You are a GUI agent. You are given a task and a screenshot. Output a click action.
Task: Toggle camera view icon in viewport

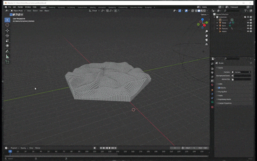point(206,40)
